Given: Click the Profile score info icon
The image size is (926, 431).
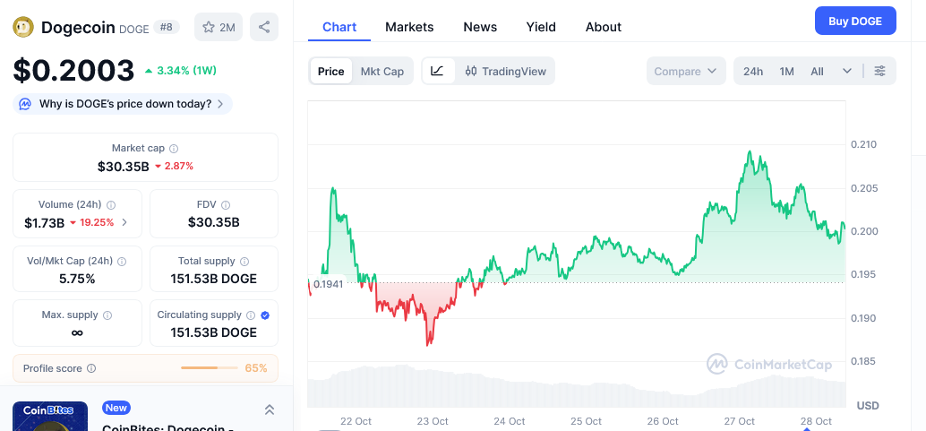Looking at the screenshot, I should (x=91, y=368).
